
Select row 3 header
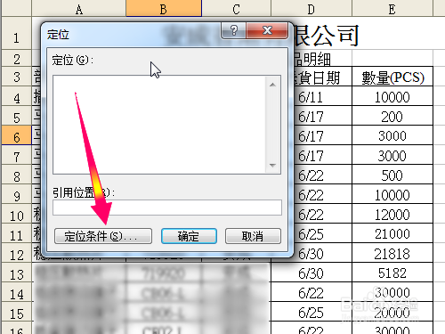click(16, 77)
